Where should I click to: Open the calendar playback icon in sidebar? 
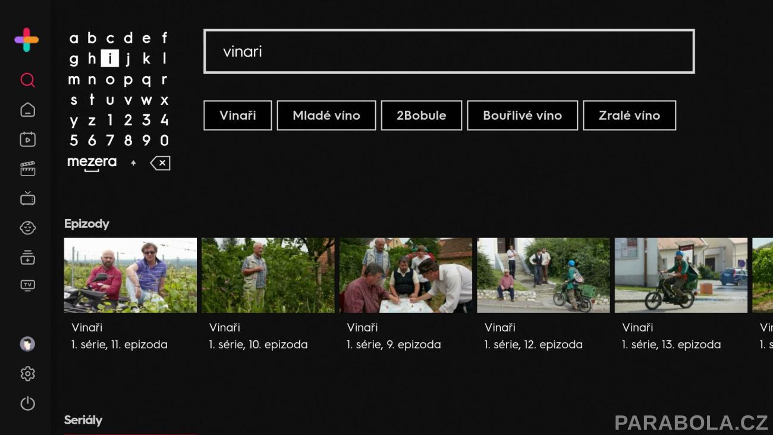point(27,139)
